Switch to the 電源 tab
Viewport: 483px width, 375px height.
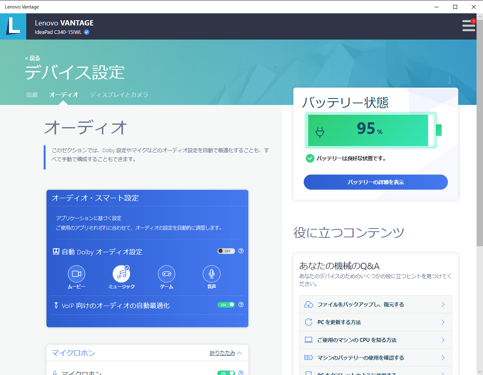point(32,95)
